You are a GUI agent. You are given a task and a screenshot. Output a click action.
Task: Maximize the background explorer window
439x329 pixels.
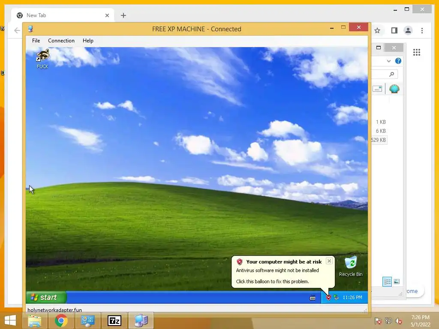pyautogui.click(x=379, y=48)
